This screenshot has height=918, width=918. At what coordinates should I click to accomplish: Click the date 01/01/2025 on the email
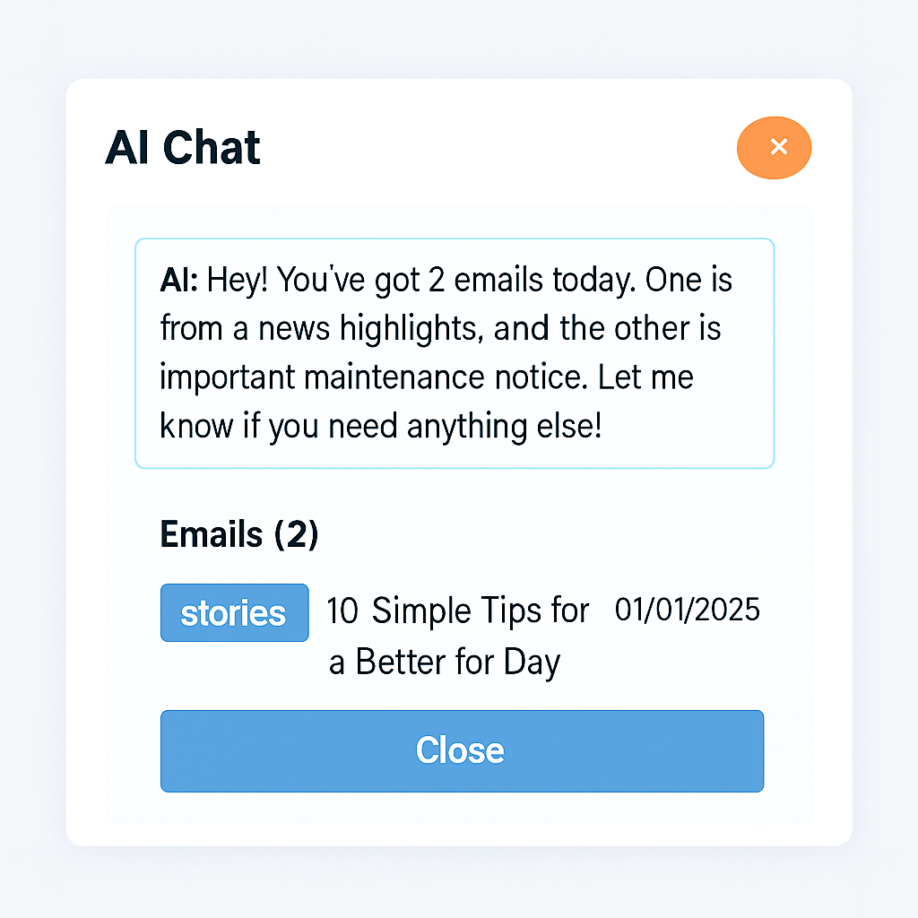pos(687,610)
